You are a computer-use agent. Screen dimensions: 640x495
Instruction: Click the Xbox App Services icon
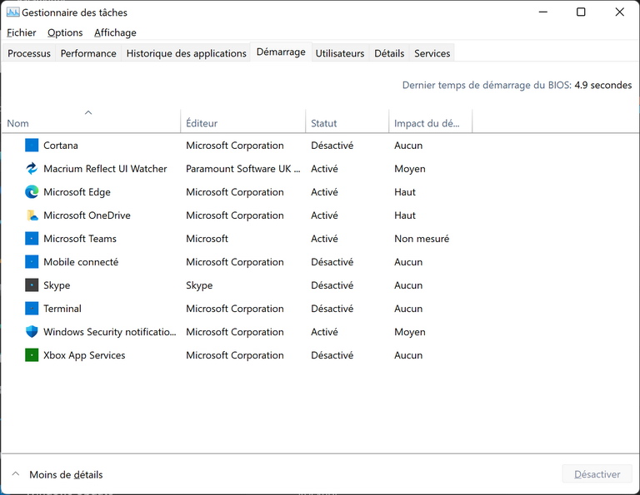32,355
